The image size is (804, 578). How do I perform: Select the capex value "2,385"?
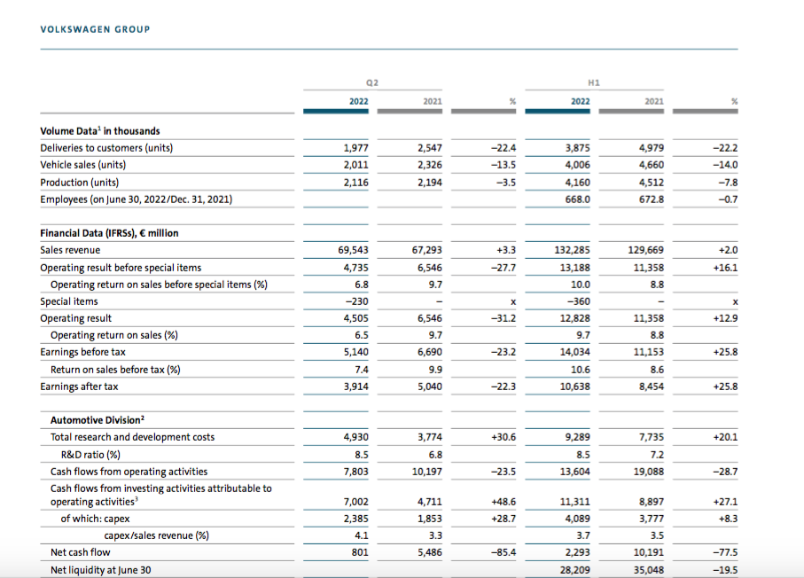tap(355, 519)
